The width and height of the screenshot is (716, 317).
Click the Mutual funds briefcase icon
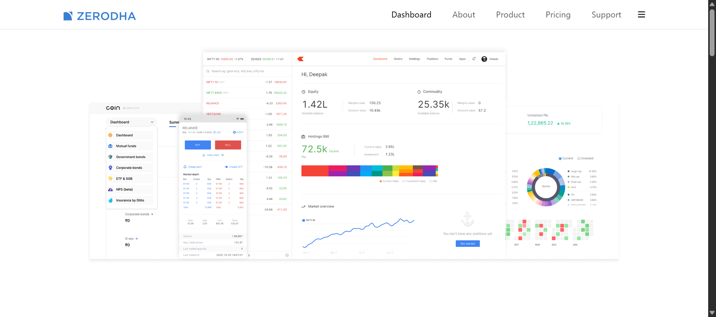click(110, 146)
